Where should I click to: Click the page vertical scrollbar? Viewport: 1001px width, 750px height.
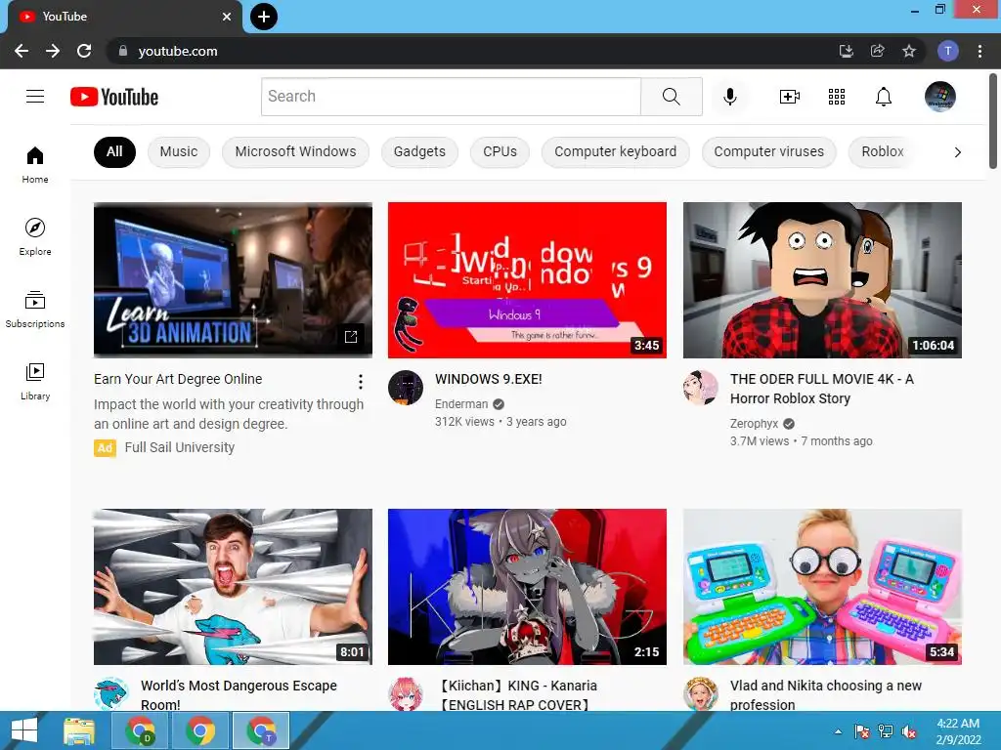click(x=993, y=121)
